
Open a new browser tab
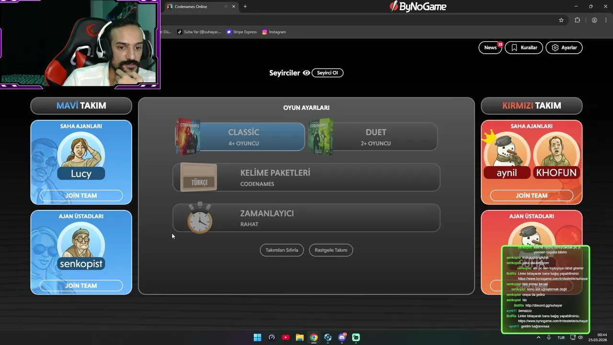coord(245,7)
